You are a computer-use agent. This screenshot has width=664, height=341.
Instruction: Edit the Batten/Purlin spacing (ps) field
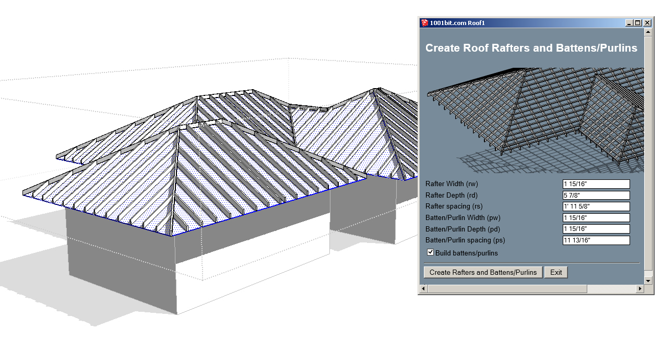pos(596,240)
